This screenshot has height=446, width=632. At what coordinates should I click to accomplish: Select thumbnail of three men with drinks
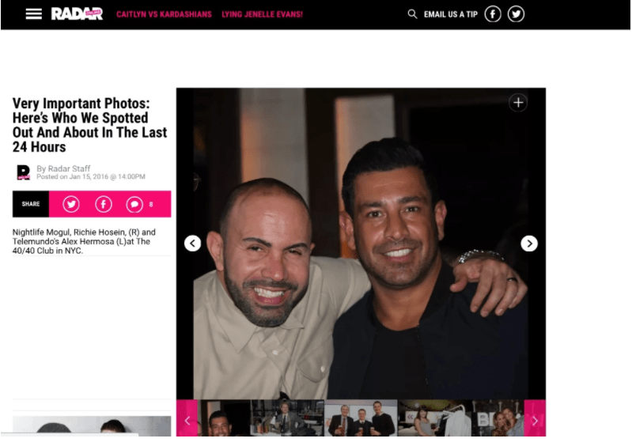(x=361, y=418)
